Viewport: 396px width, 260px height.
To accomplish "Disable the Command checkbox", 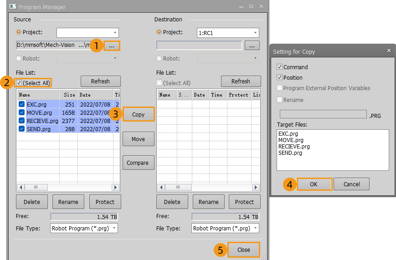I will point(280,67).
